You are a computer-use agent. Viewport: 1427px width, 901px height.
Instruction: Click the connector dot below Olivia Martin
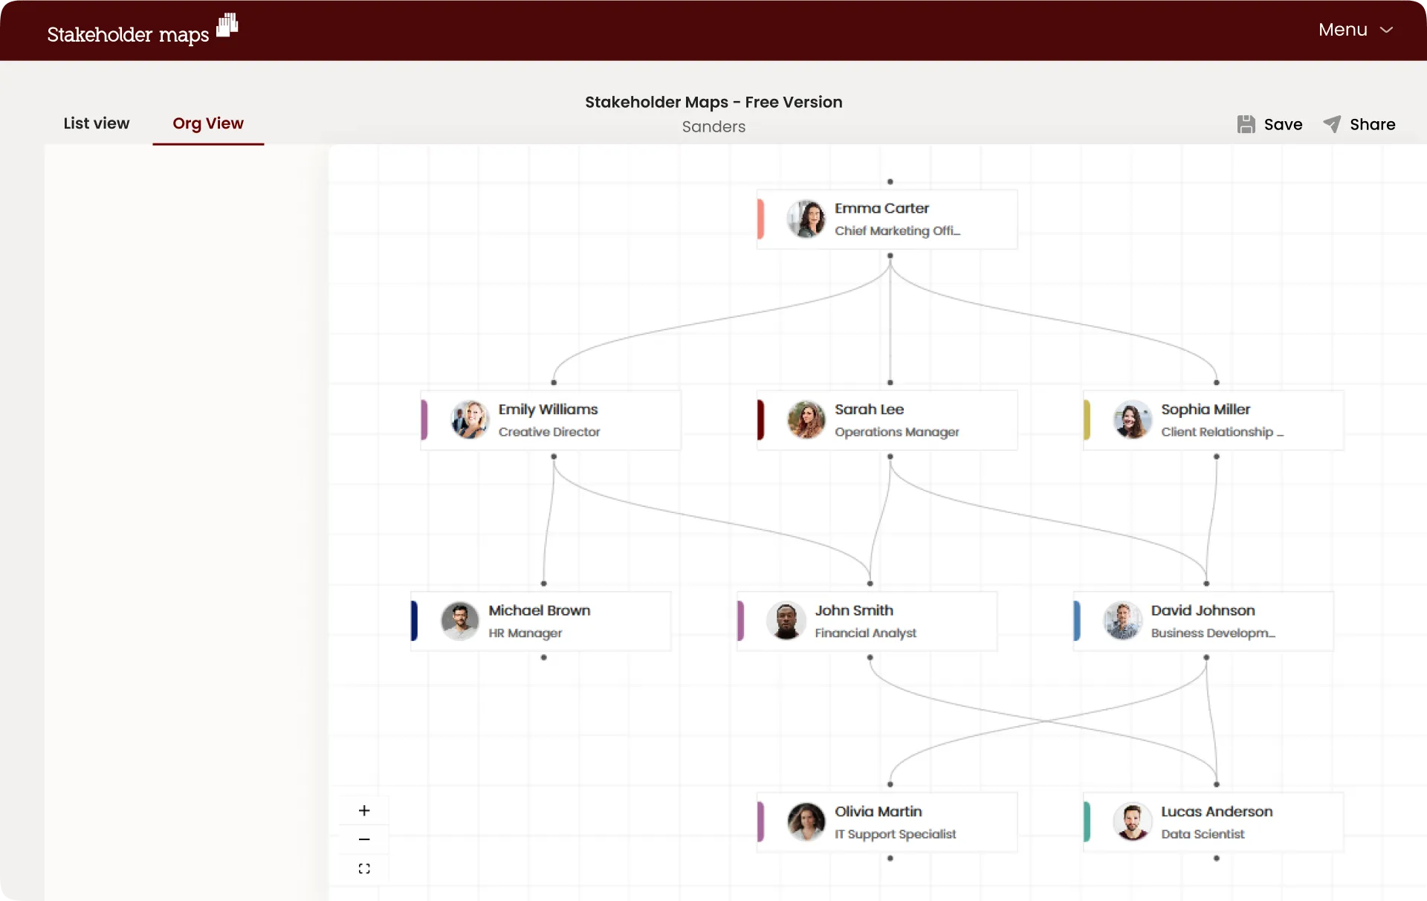coord(890,859)
